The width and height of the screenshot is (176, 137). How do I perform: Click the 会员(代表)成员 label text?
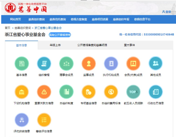point(133,75)
